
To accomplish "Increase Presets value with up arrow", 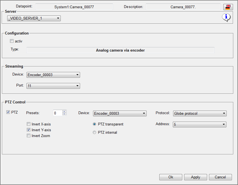I will (x=64, y=112).
